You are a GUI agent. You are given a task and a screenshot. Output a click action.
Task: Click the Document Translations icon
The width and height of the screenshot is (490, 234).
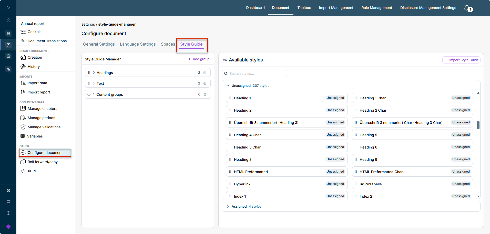pos(23,41)
